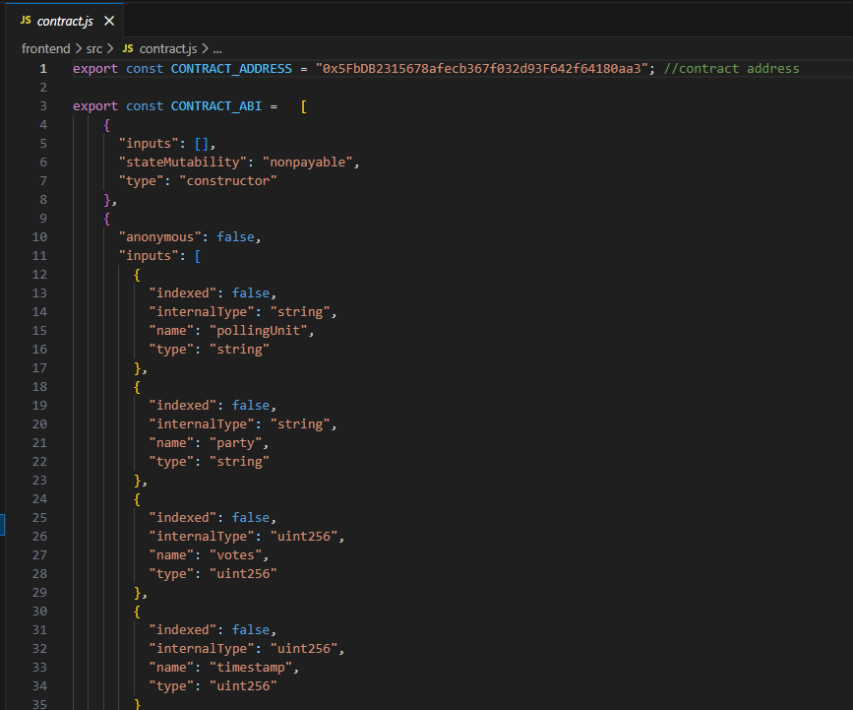Click the "inputs" key on line 11
The height and width of the screenshot is (710, 853).
148,256
